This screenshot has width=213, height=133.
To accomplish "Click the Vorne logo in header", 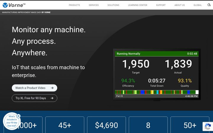I will pos(14,5).
